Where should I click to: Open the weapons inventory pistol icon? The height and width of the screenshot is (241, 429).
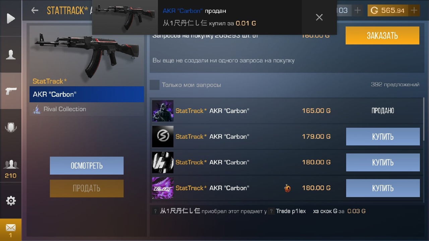click(11, 91)
